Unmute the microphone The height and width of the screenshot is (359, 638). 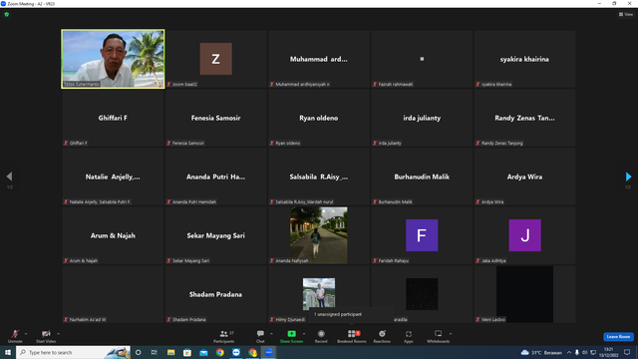15,336
